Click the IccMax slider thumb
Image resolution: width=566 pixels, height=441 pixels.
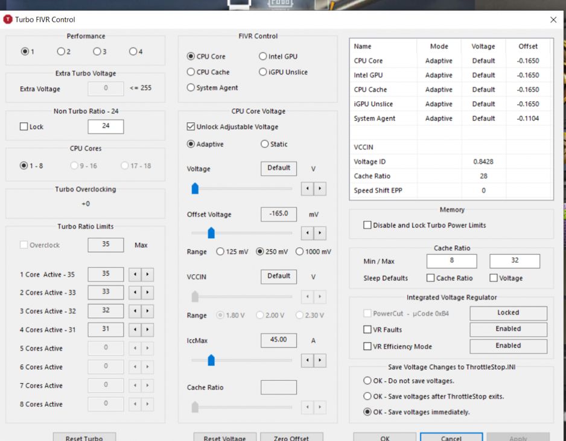tap(211, 360)
